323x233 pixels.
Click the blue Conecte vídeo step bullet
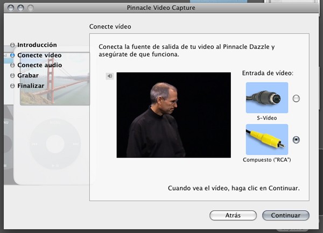[12, 55]
